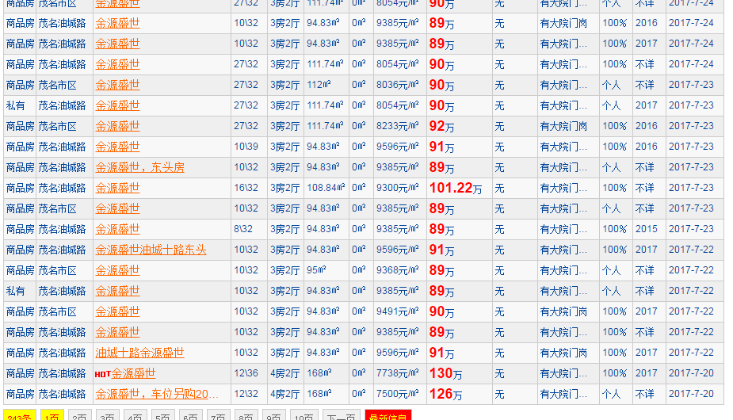This screenshot has height=420, width=733.
Task: Click the 2017-7-20 date in the last row
Action: tap(691, 394)
